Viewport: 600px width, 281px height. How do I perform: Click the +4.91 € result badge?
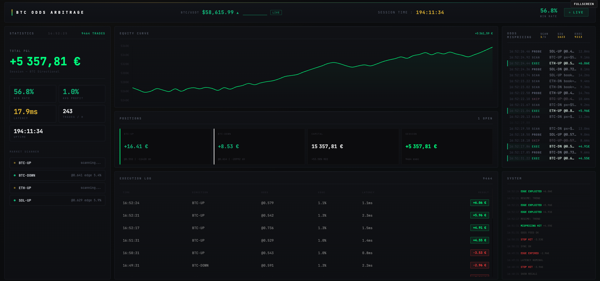pyautogui.click(x=480, y=228)
